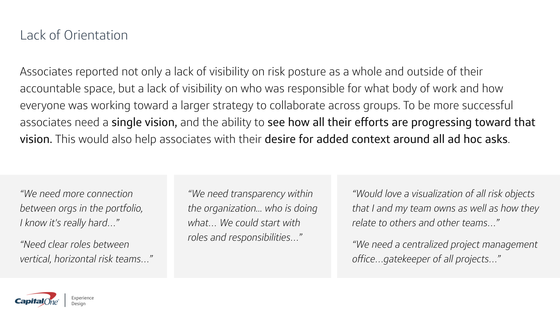Viewport: 560px width, 314px height.
Task: Click the "We need more connection" quote
Action: pos(77,194)
